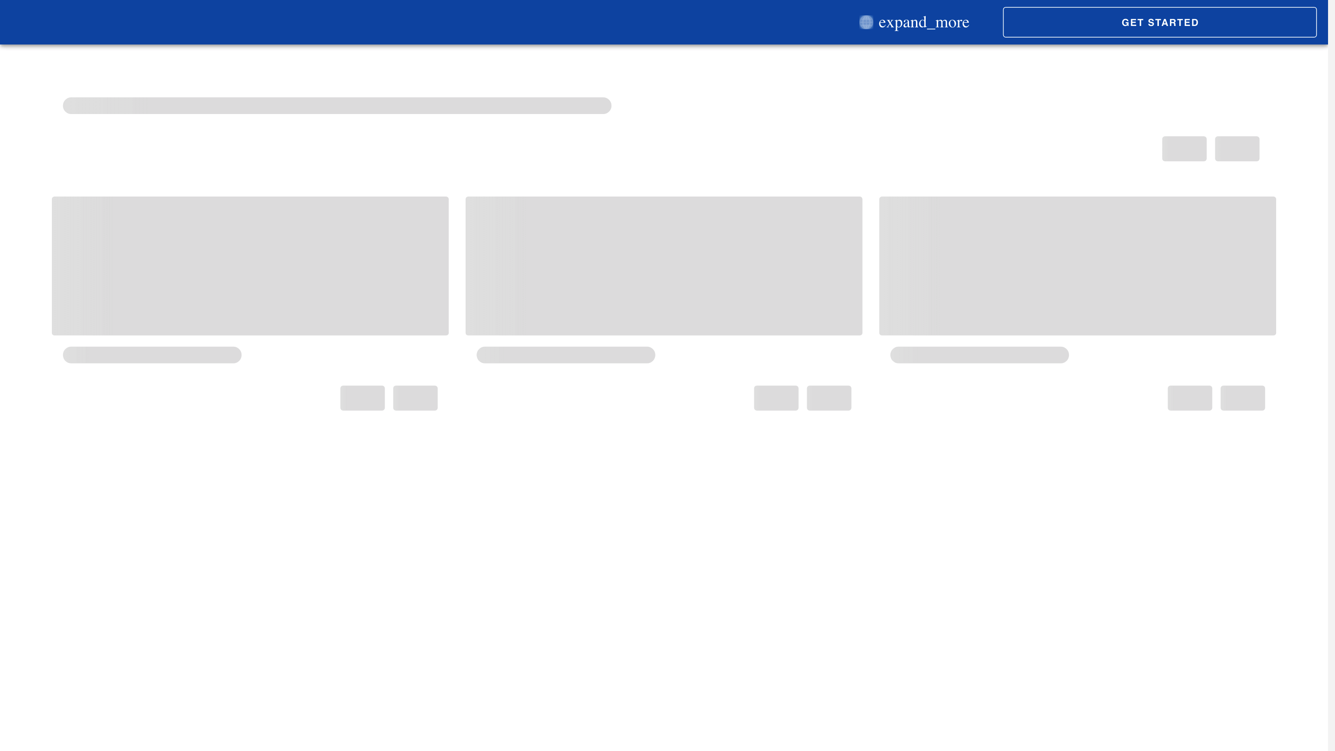Click the middle card's title placeholder bar
The image size is (1335, 751).
[x=566, y=355]
